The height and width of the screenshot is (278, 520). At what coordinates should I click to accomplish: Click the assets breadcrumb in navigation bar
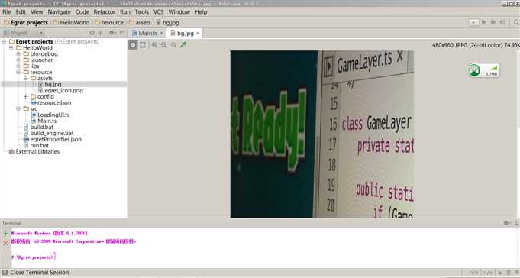click(143, 22)
